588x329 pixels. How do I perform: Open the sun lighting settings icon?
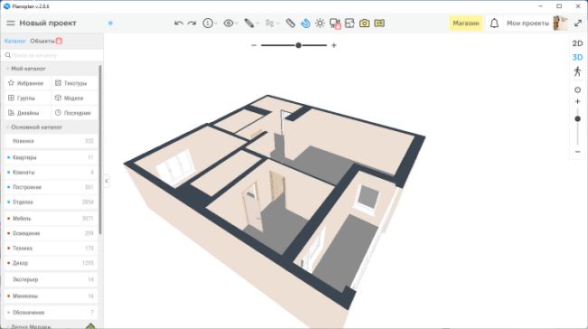click(x=320, y=23)
